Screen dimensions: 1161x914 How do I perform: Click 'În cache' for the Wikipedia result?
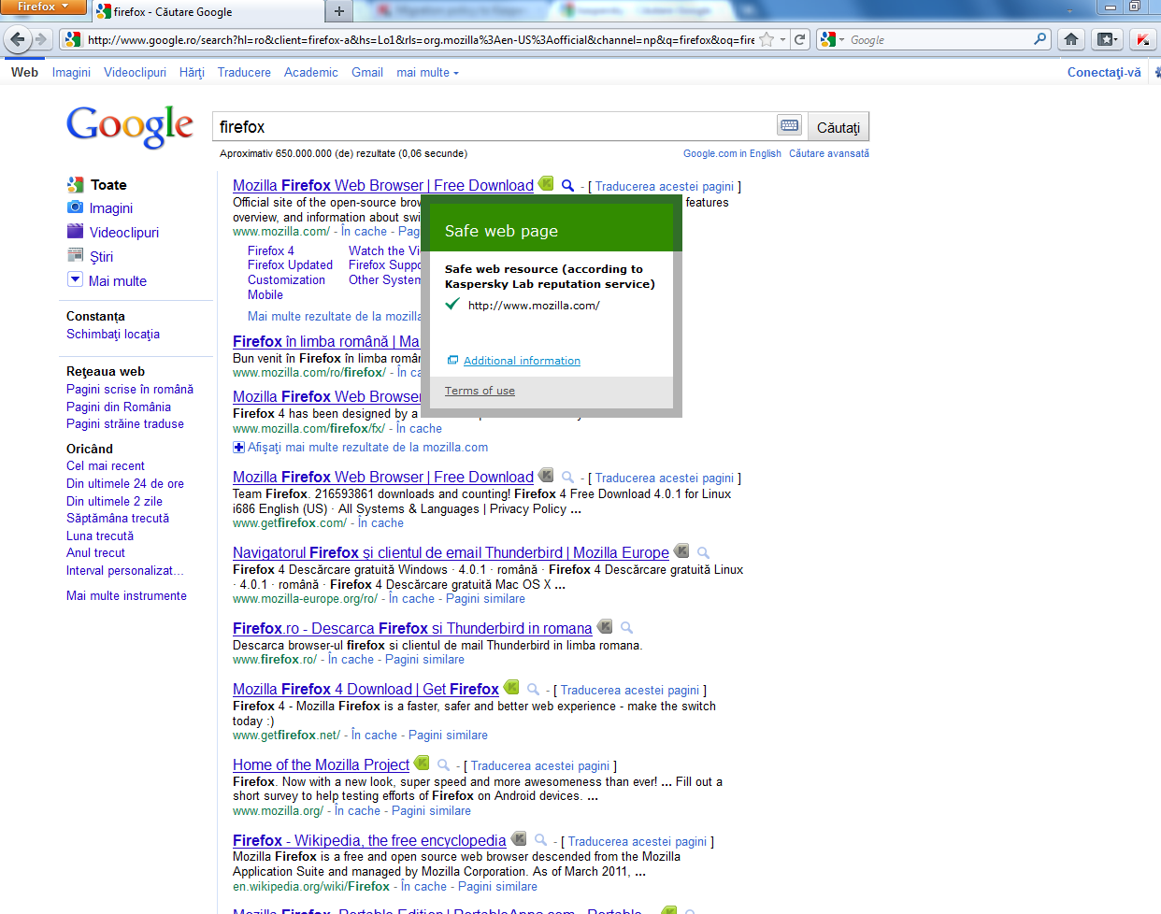click(x=424, y=886)
